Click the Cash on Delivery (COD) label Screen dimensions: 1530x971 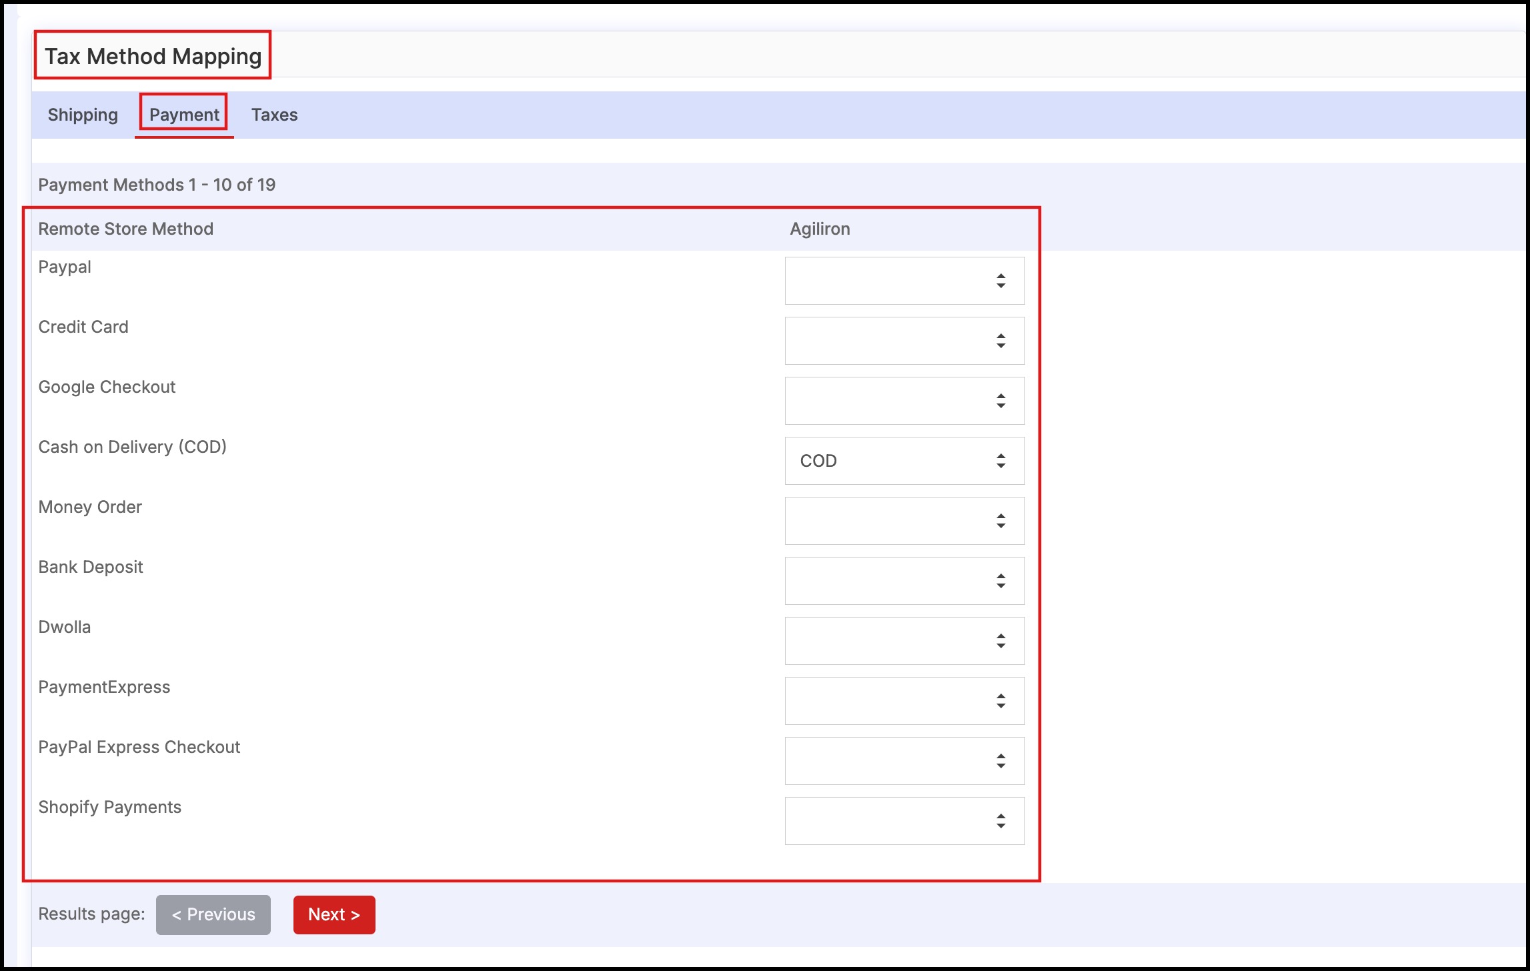(132, 447)
